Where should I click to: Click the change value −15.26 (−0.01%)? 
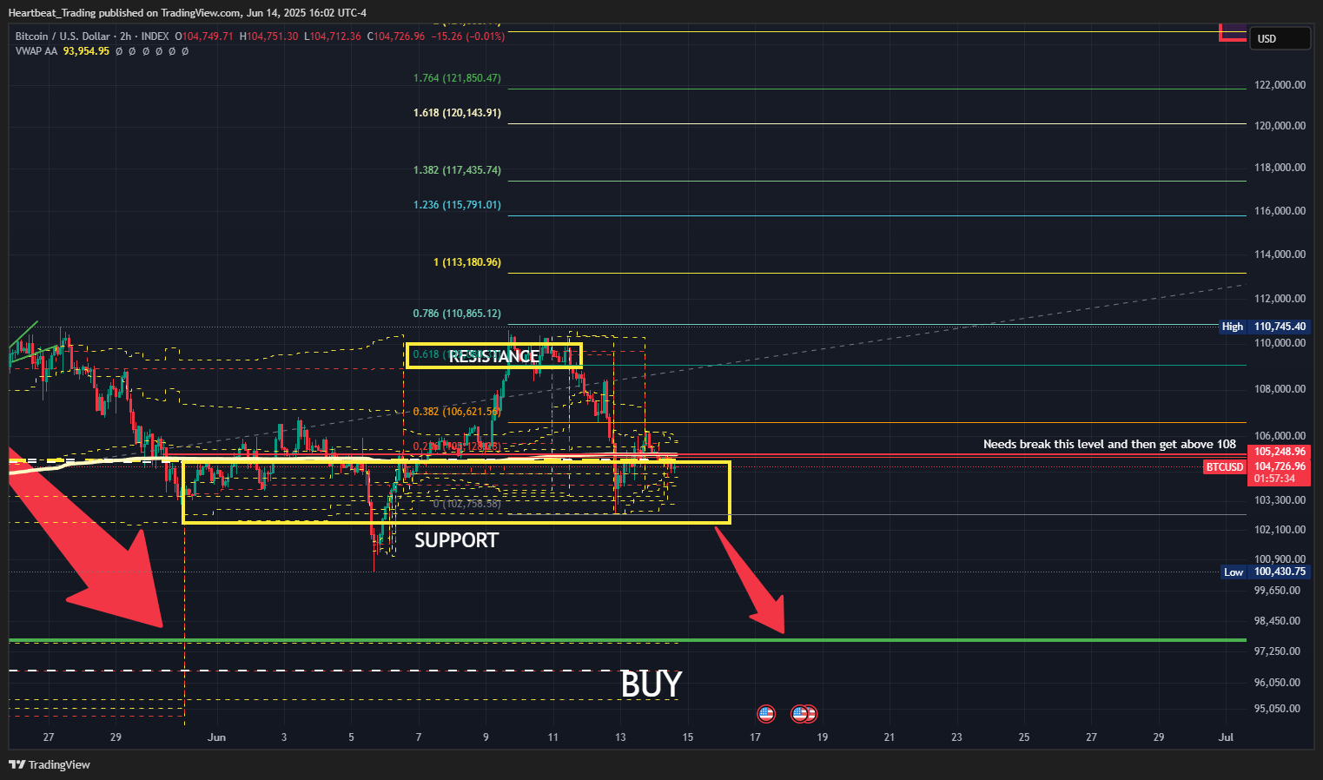(468, 36)
